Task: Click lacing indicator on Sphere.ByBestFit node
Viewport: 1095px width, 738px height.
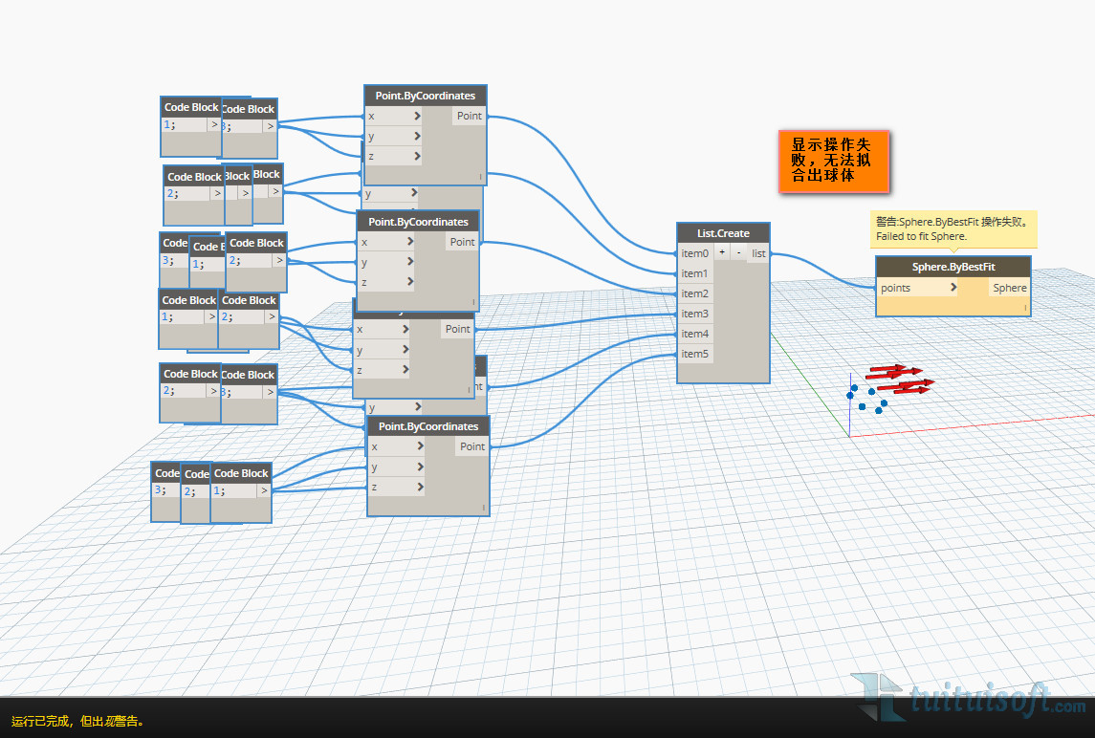Action: tap(1025, 308)
